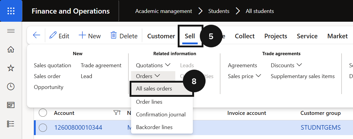Click the New plus button
Viewport: 353px width, 139px height.
tap(90, 36)
